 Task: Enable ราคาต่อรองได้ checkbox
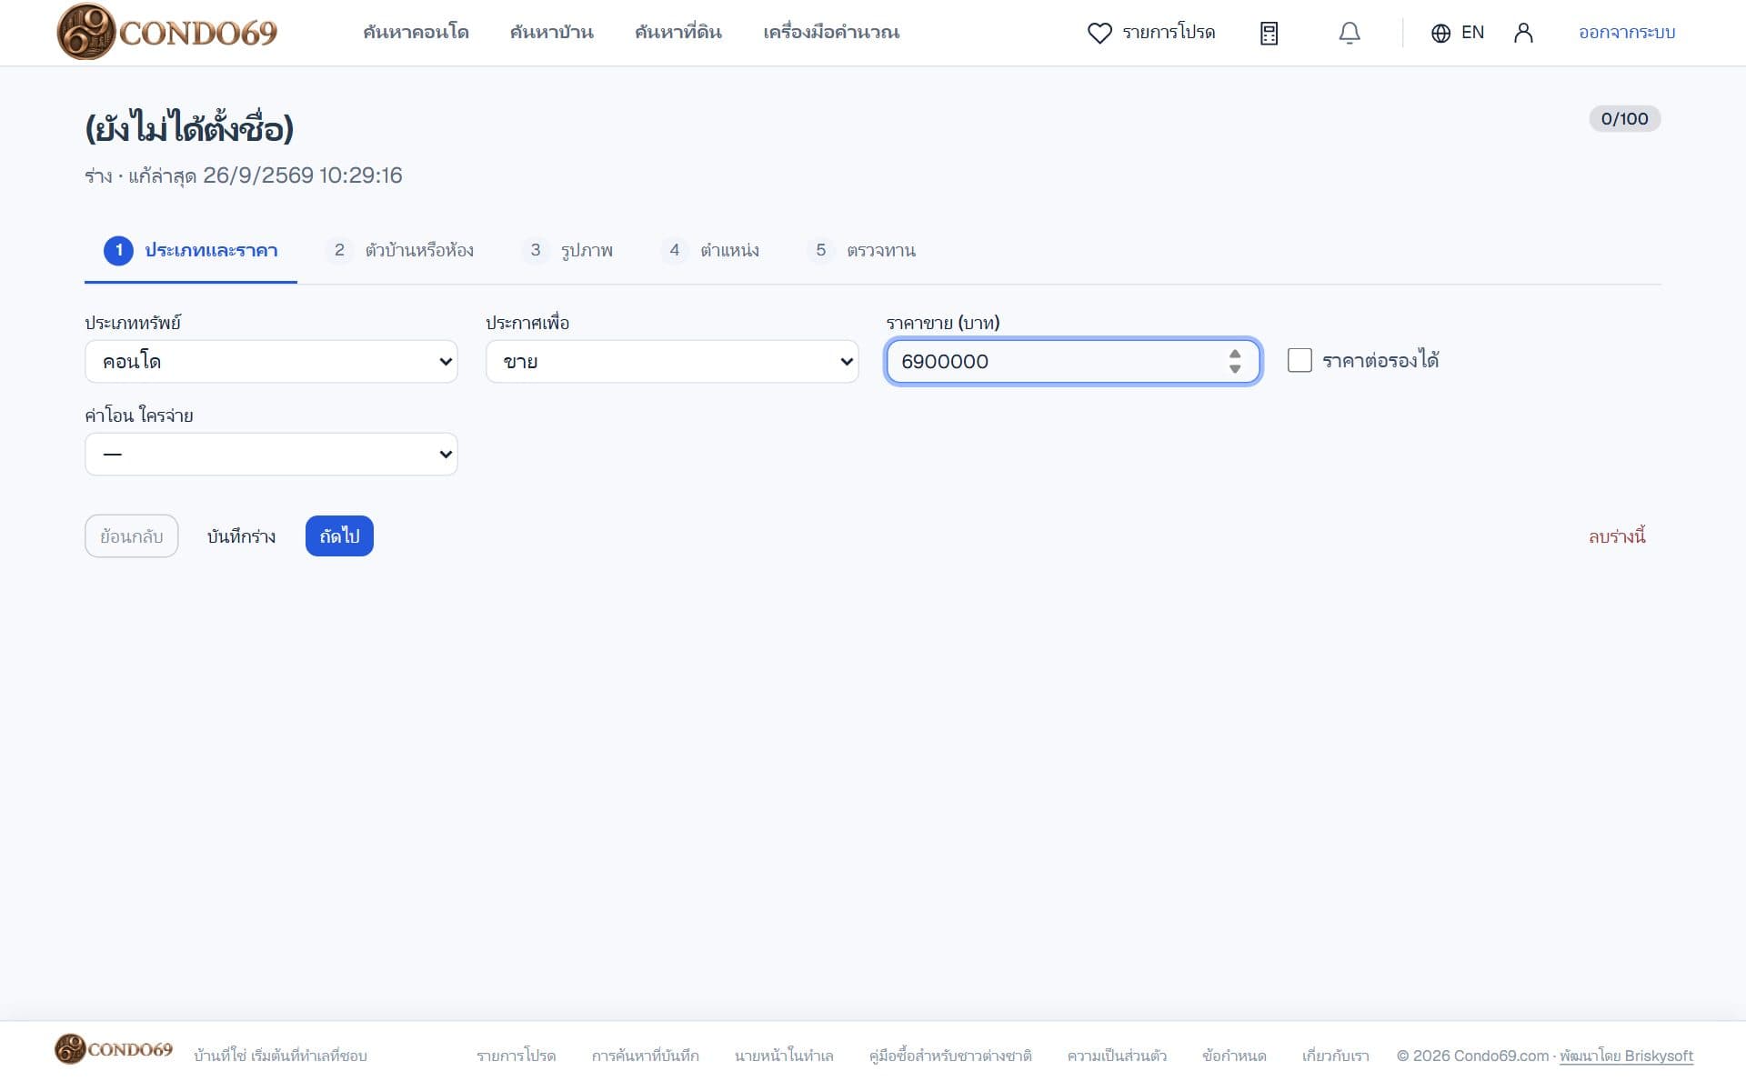coord(1299,360)
